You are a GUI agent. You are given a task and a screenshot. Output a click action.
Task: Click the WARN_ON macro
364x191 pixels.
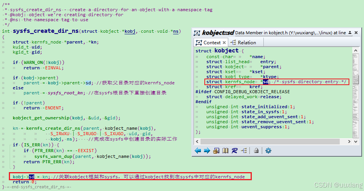[x=33, y=63]
